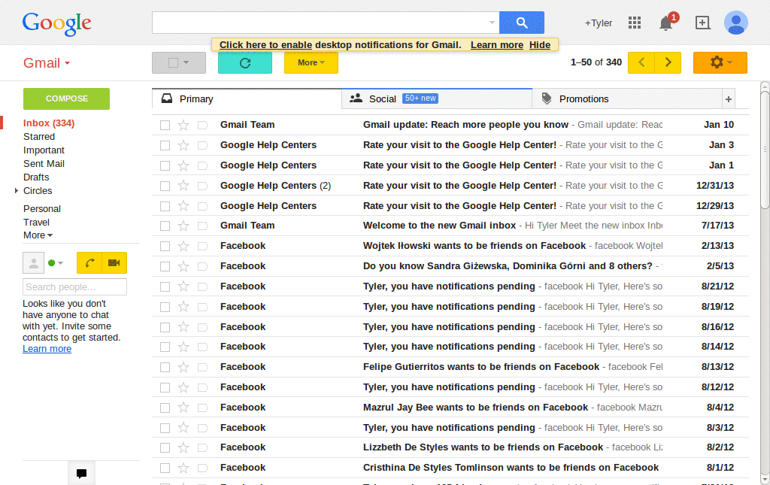Check the Facebook 8/4/12 email
Image resolution: width=770 pixels, height=485 pixels.
point(165,408)
